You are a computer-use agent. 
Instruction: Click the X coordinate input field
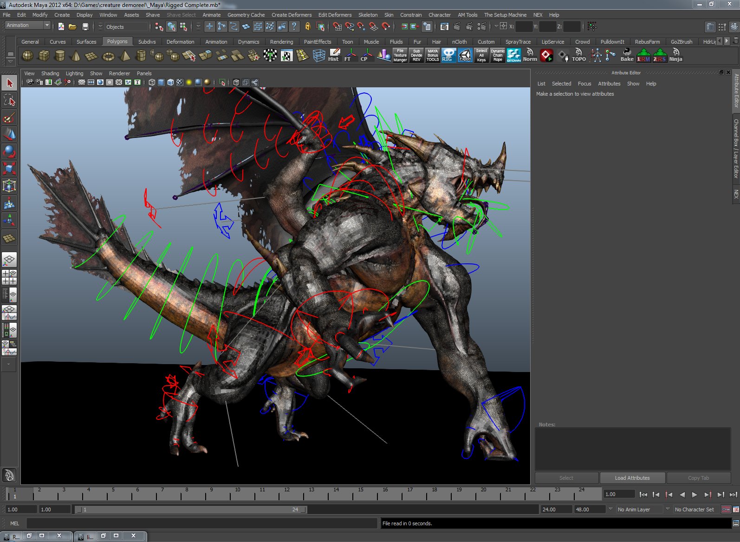point(524,26)
